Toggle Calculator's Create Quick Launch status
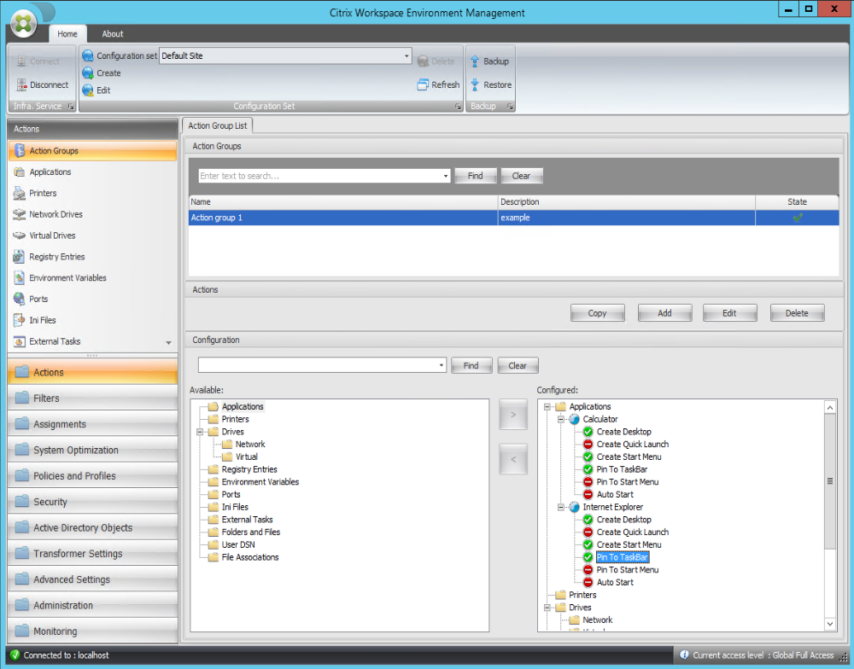This screenshot has height=669, width=854. point(588,445)
